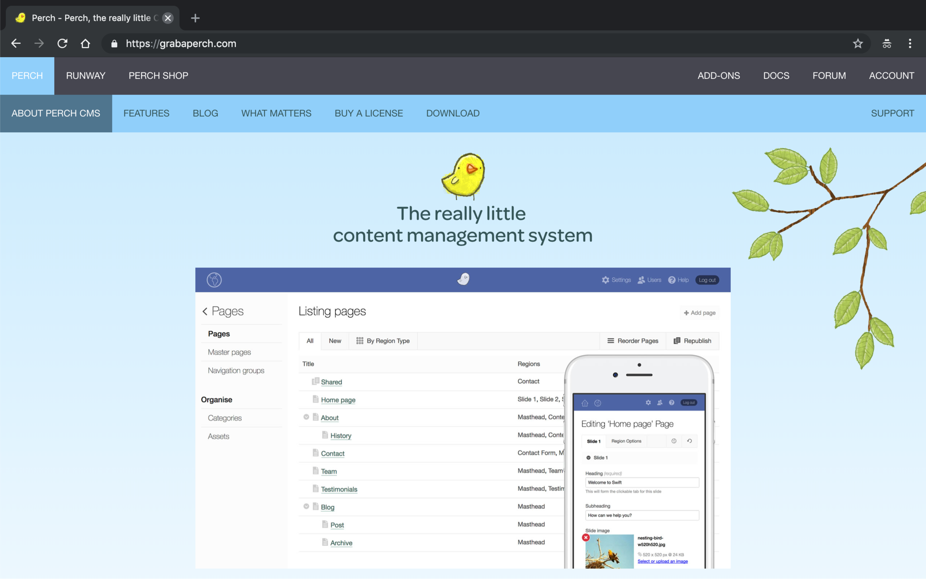Visit the FORUM

pyautogui.click(x=829, y=76)
